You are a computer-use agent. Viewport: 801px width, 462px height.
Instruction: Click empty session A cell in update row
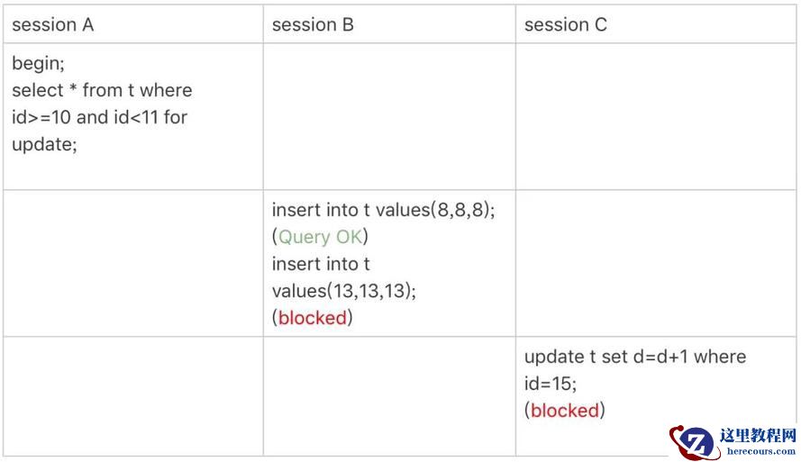point(133,396)
